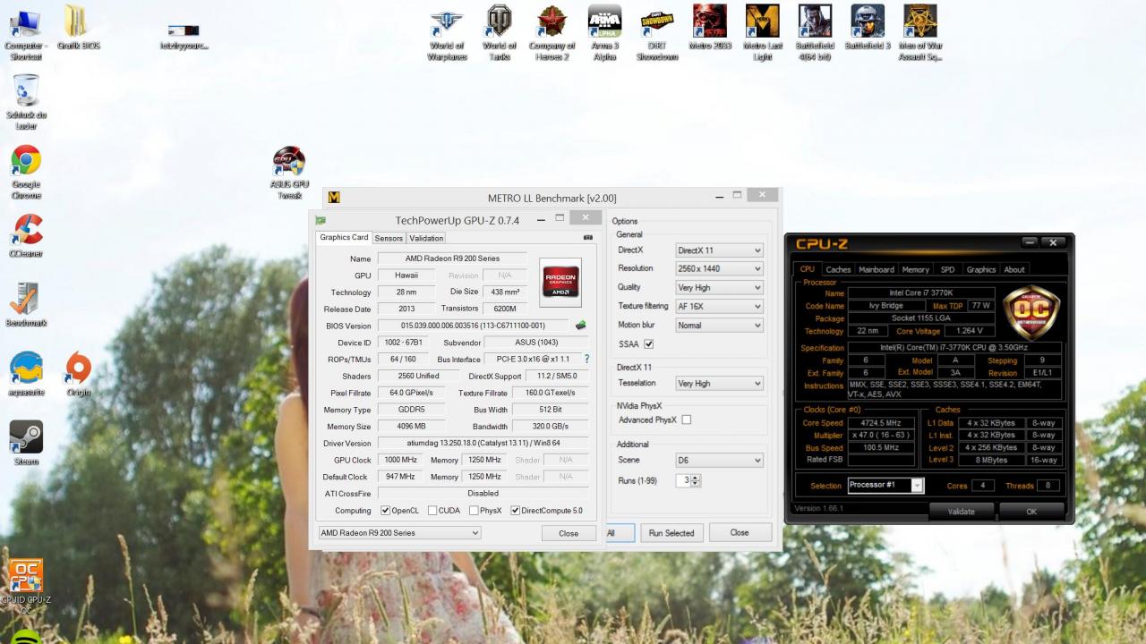Toggle the DirectCompute 5.0 checkbox
This screenshot has height=644, width=1146.
point(516,511)
